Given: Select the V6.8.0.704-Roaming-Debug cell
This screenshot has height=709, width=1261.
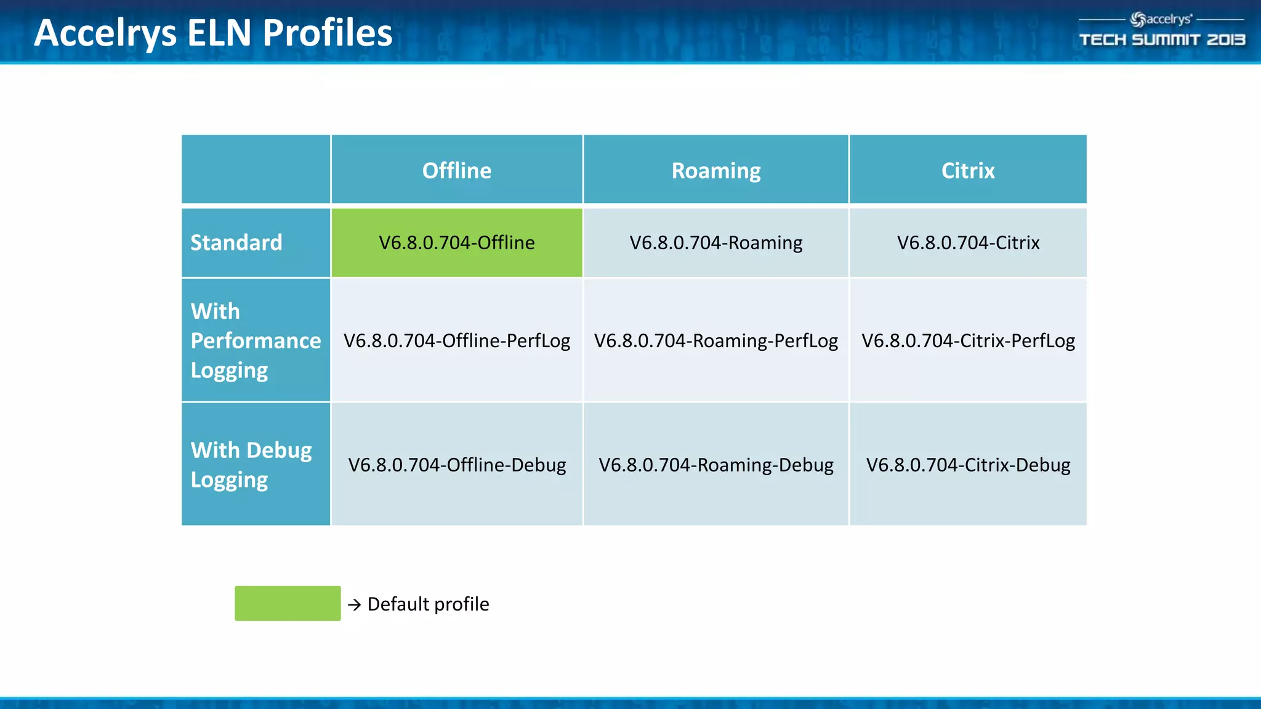Looking at the screenshot, I should click(x=716, y=465).
